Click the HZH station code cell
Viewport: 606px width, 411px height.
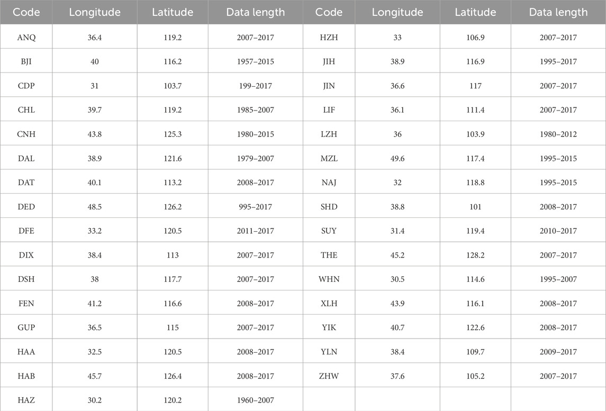coord(329,38)
